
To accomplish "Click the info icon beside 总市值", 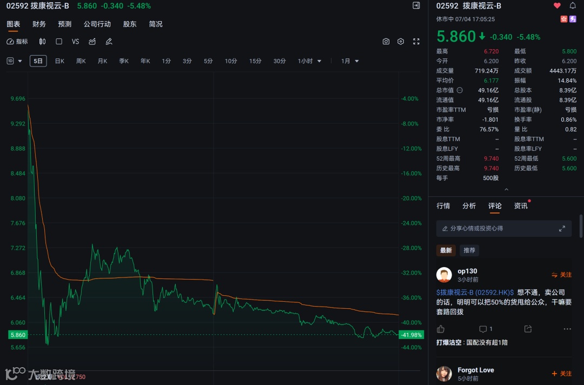I will [x=460, y=90].
